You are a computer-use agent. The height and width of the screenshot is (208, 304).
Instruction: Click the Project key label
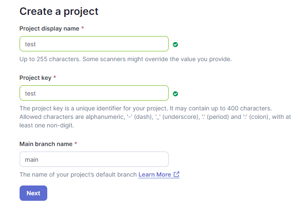click(35, 78)
